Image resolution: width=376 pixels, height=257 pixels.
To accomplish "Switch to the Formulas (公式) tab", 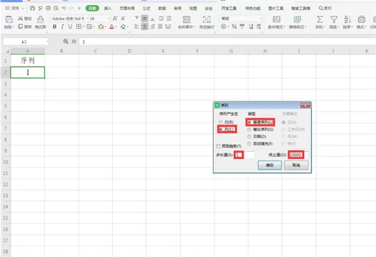I will 147,8.
